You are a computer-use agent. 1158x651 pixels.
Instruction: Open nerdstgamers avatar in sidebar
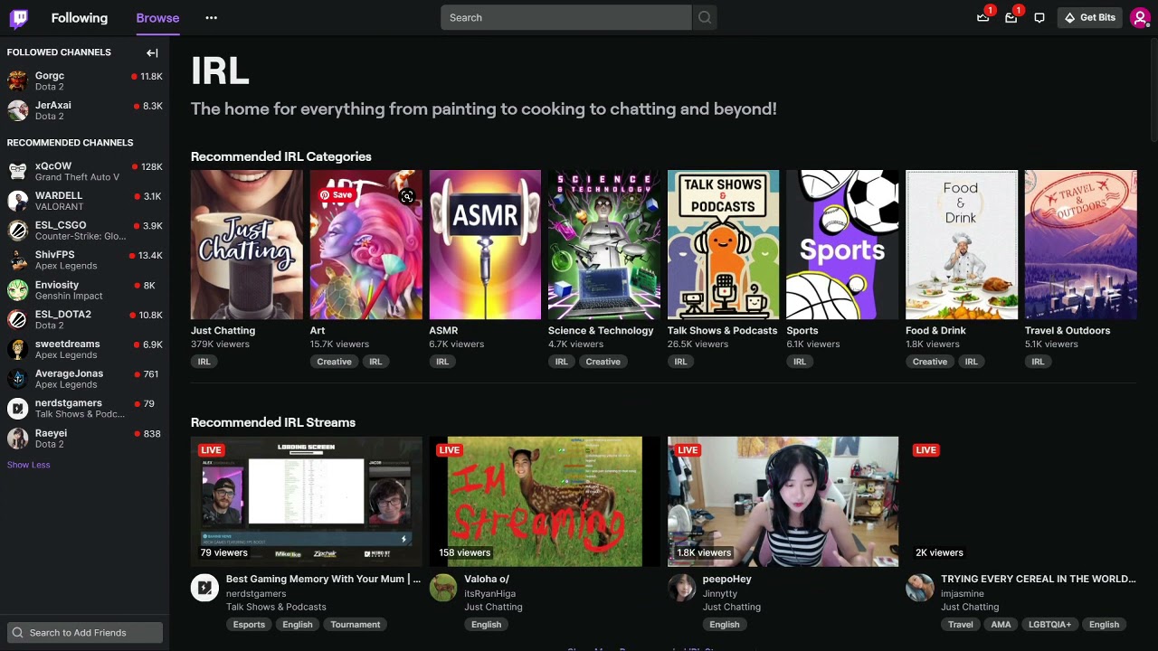[17, 409]
